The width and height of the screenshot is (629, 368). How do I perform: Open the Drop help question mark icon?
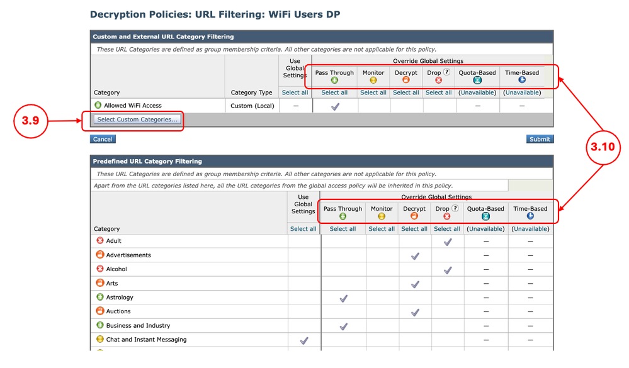[x=446, y=72]
